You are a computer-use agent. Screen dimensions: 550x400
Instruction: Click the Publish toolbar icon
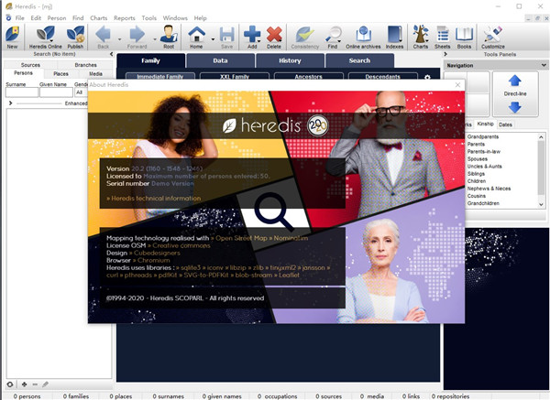(x=75, y=36)
